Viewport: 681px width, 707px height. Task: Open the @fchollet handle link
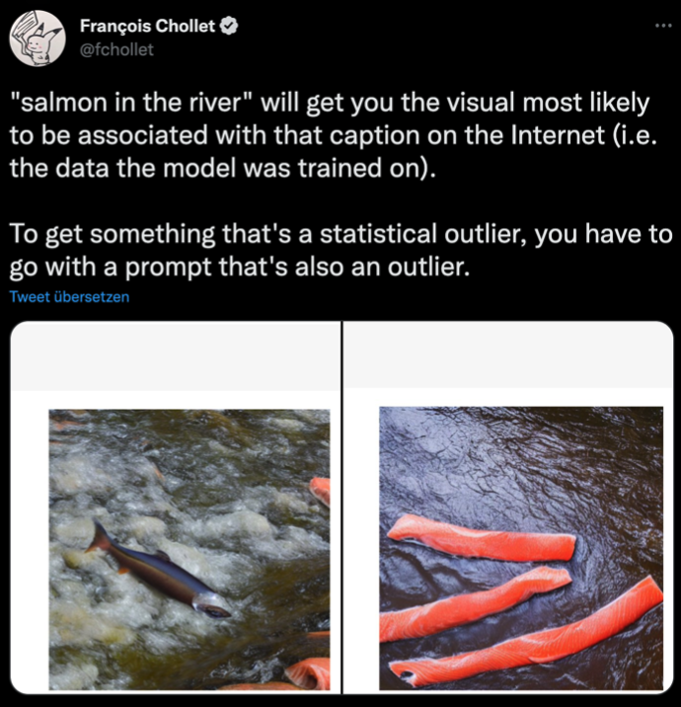[x=116, y=49]
